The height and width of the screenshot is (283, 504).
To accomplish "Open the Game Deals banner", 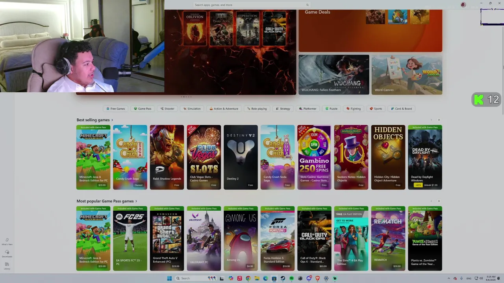I will tap(370, 31).
